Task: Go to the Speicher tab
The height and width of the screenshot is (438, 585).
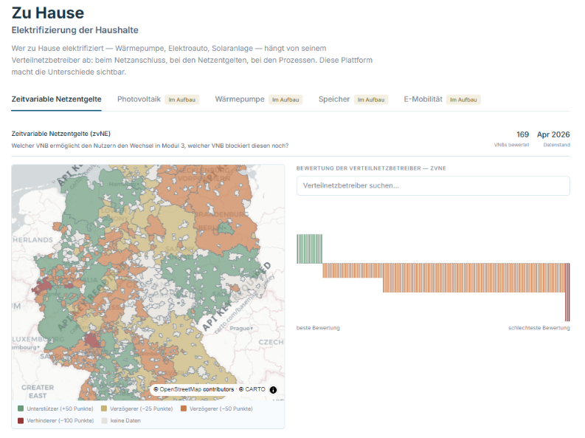Action: point(334,99)
